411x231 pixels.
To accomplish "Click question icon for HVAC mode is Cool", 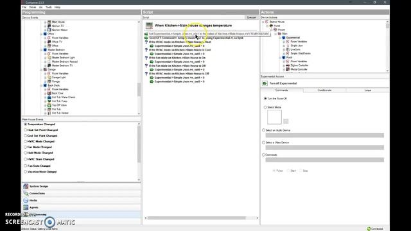I will coord(146,50).
